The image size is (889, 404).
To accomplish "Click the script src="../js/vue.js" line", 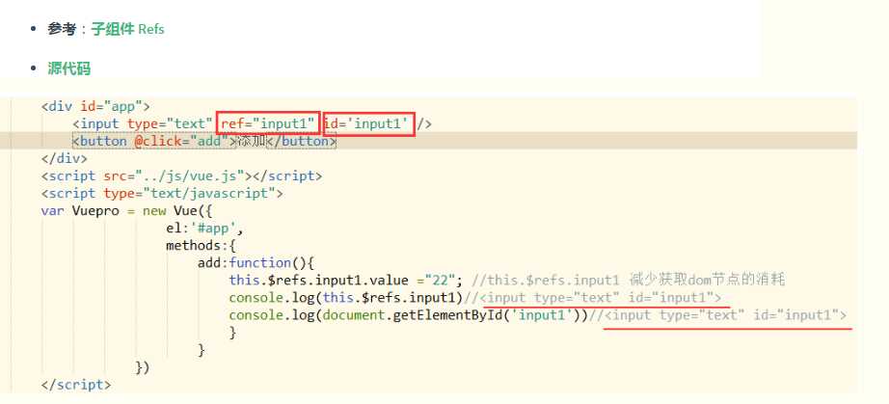I will click(x=181, y=176).
